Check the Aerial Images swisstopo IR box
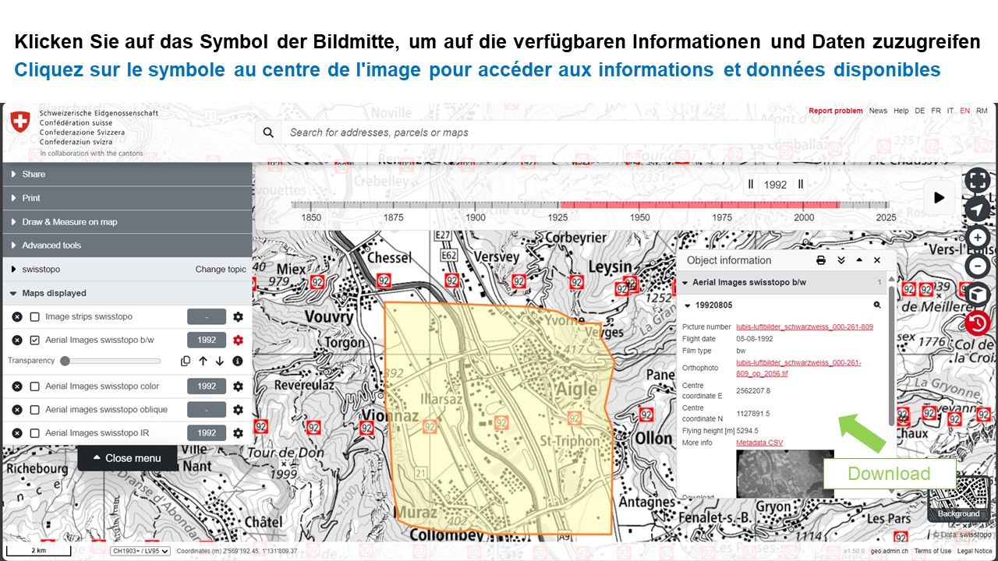 pyautogui.click(x=34, y=433)
